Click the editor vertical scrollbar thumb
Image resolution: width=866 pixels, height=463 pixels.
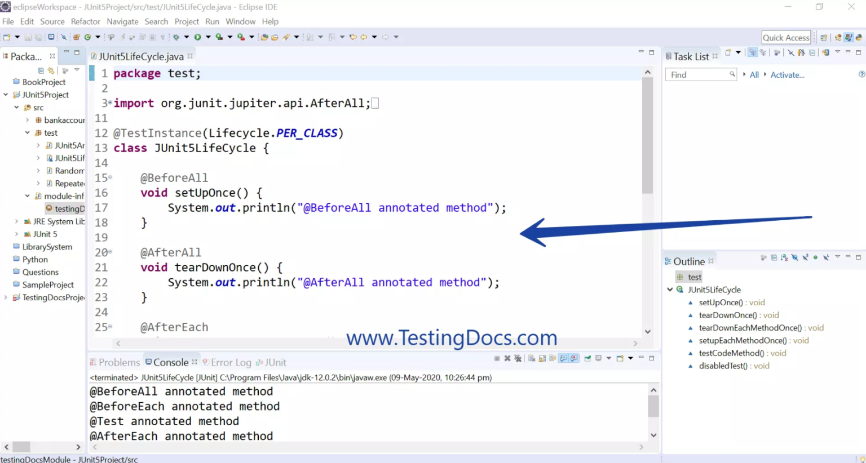pos(647,135)
